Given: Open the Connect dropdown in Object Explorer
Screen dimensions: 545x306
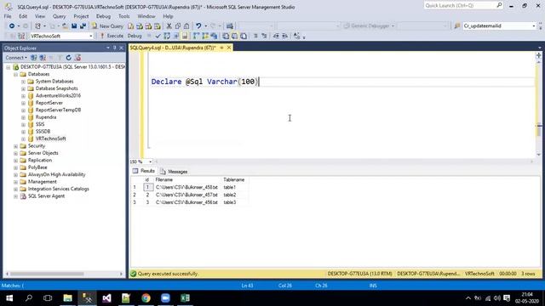Looking at the screenshot, I should click(16, 58).
